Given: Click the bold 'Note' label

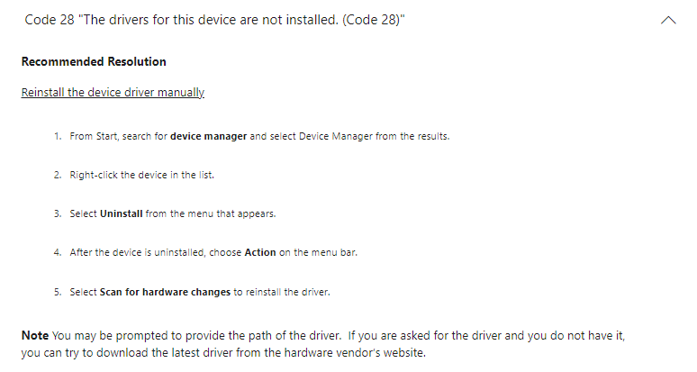Looking at the screenshot, I should pos(35,335).
